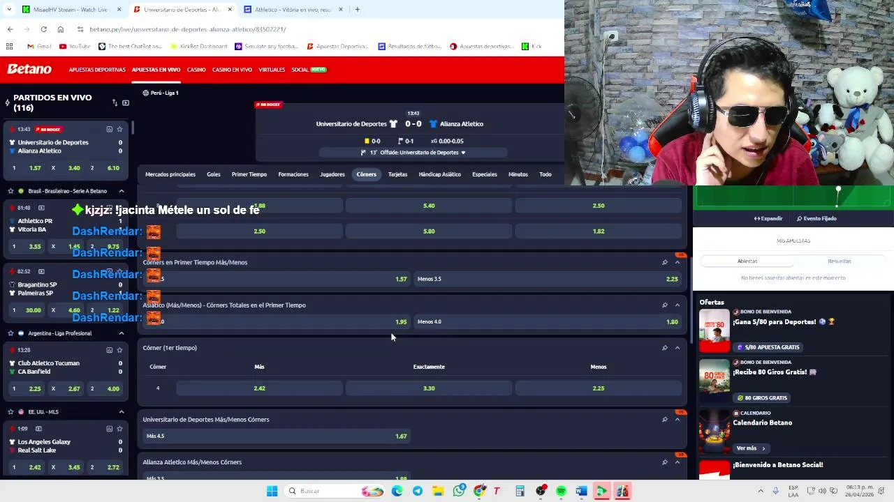
Task: Expand the Offside event dropdown in scoreboard
Action: 462,153
